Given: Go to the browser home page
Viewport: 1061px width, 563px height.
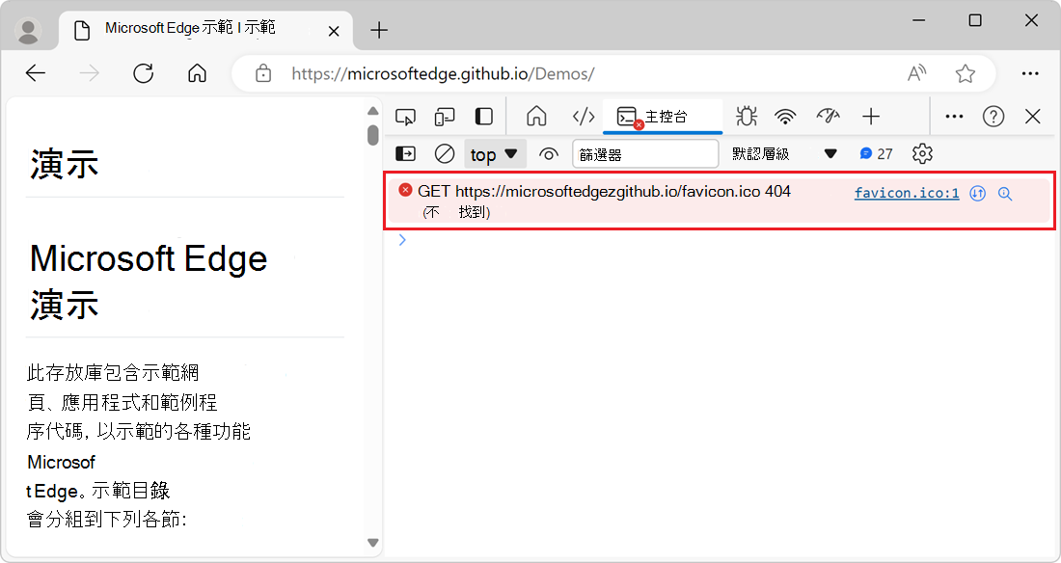Looking at the screenshot, I should (x=197, y=73).
